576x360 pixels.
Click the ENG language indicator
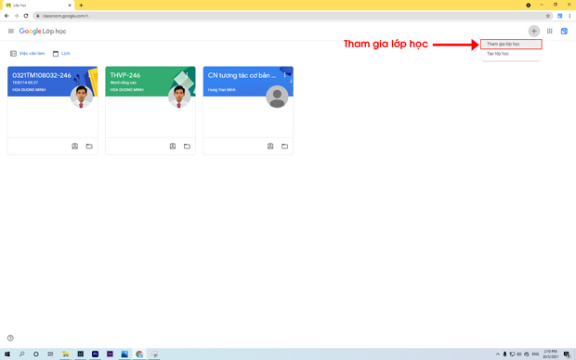tap(535, 354)
